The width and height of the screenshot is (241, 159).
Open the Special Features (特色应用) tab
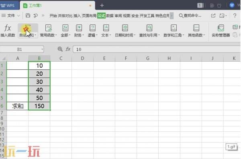point(162,16)
